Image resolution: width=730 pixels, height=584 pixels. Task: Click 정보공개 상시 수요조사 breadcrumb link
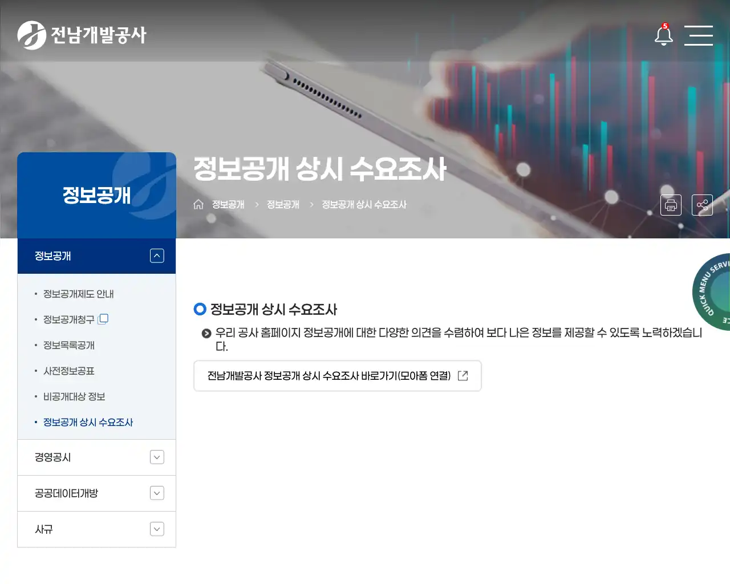(364, 204)
